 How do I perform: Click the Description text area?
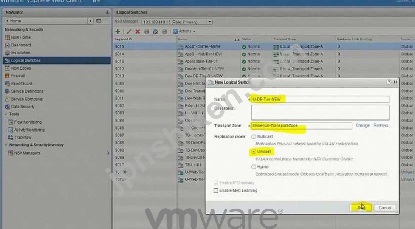tap(320, 112)
